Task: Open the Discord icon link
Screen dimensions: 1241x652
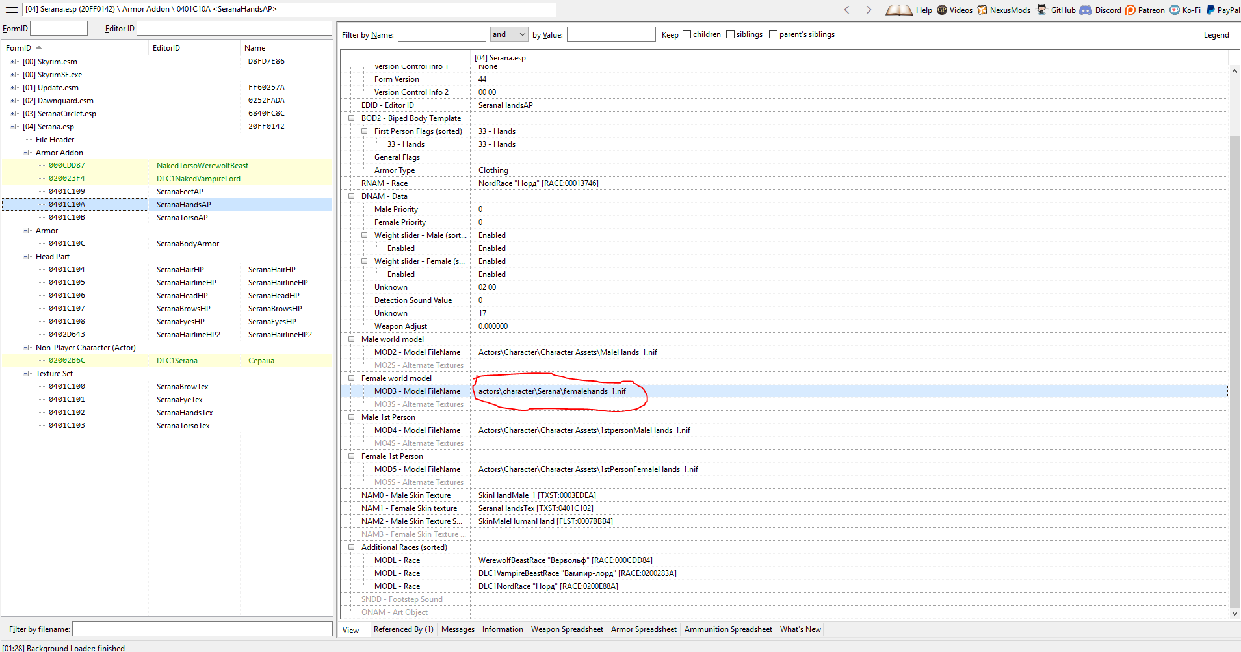Action: coord(1086,10)
